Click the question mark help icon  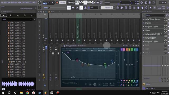(154, 2)
